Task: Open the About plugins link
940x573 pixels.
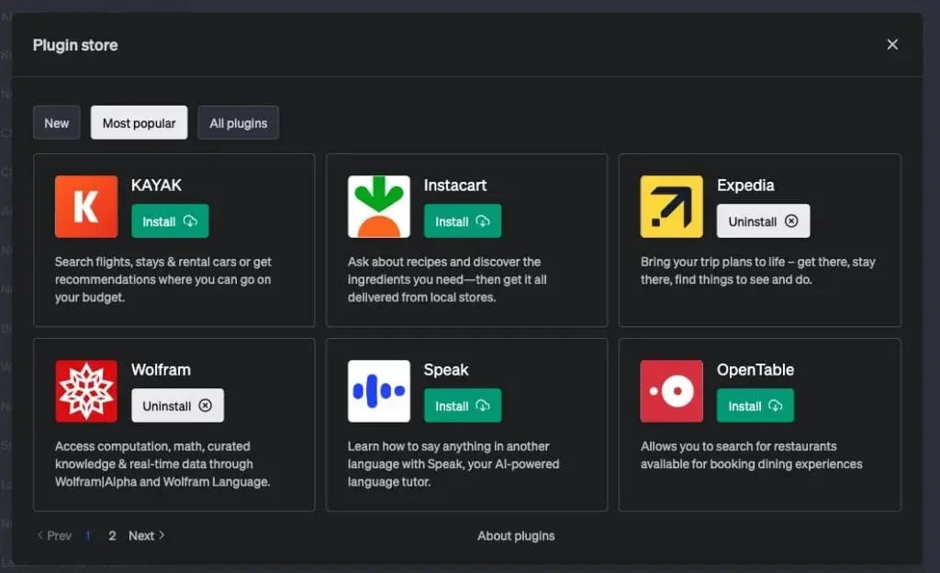Action: click(x=516, y=535)
